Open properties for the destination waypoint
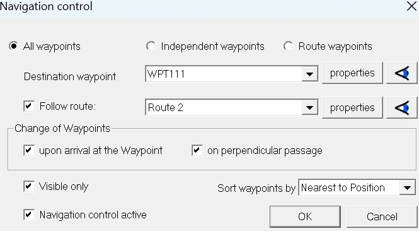 tap(352, 73)
